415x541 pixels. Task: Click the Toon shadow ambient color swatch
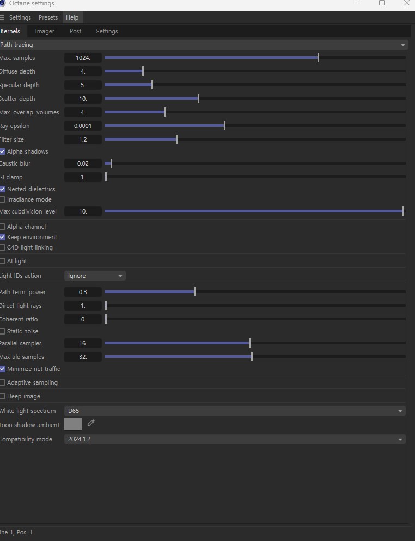73,424
